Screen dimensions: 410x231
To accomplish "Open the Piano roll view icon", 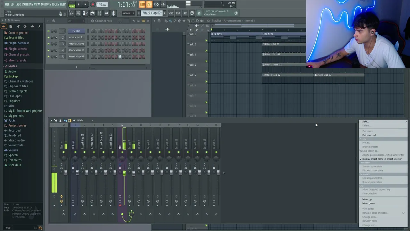I will click(x=86, y=13).
